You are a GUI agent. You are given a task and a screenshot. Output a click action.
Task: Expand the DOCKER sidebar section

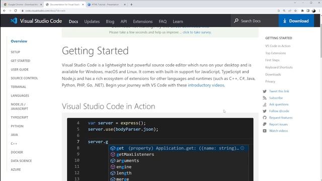point(17,152)
